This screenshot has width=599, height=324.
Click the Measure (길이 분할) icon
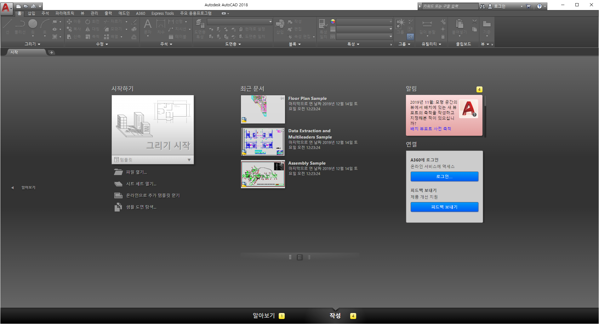[x=427, y=26]
